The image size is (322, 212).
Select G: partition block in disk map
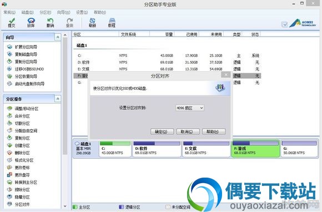tap(299, 149)
